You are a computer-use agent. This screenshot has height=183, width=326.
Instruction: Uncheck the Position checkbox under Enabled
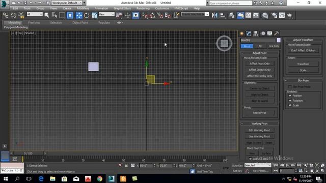pos(290,96)
